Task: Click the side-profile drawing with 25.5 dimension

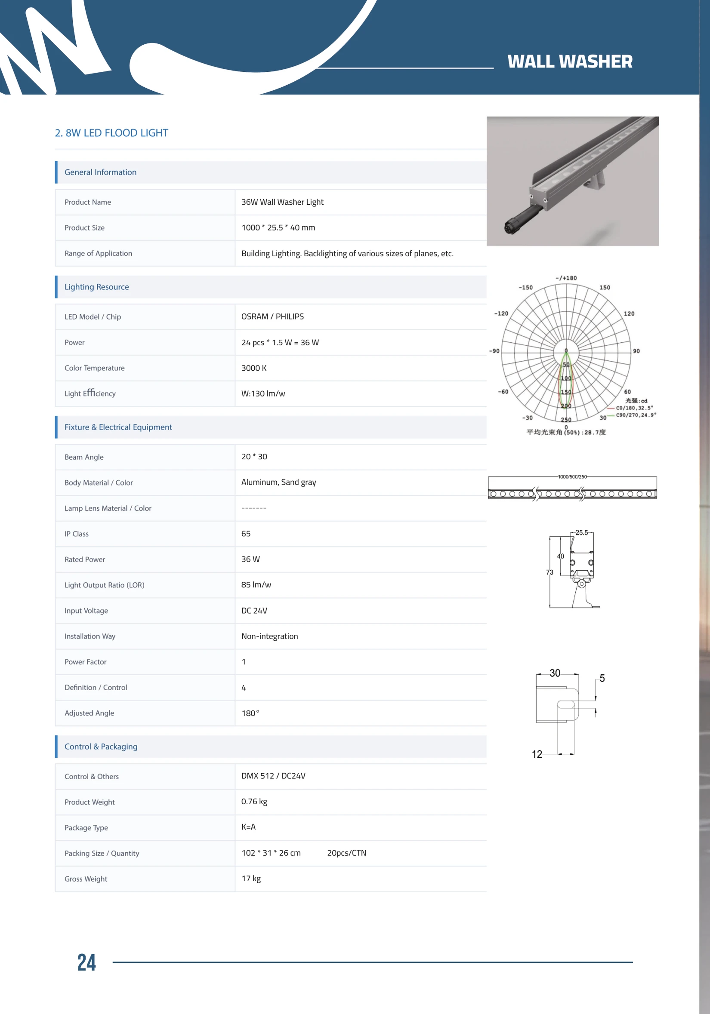Action: pyautogui.click(x=573, y=569)
